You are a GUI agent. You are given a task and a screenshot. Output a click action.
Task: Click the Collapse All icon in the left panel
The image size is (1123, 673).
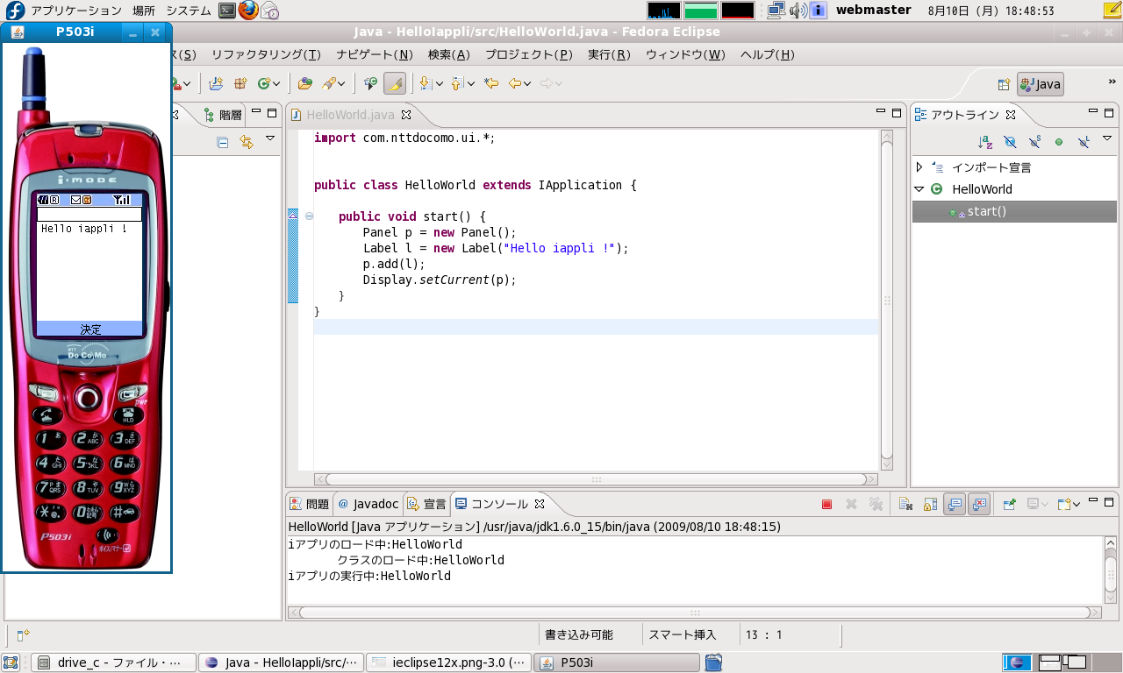(x=223, y=141)
